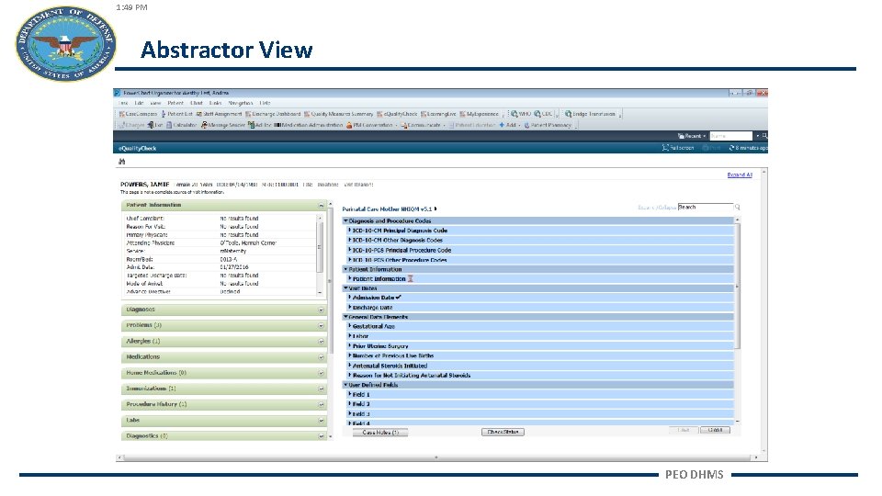
Task: Open the Add toolbar item
Action: coord(507,125)
